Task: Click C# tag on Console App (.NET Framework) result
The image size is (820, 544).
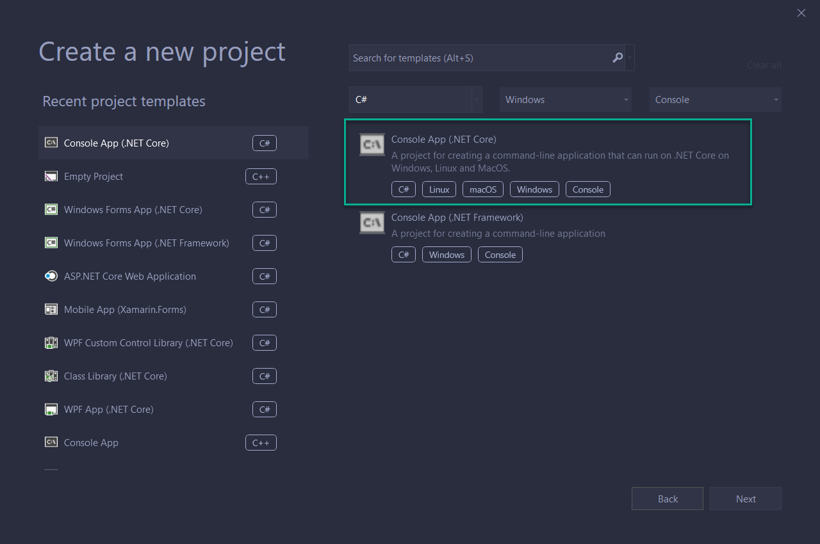Action: point(404,255)
